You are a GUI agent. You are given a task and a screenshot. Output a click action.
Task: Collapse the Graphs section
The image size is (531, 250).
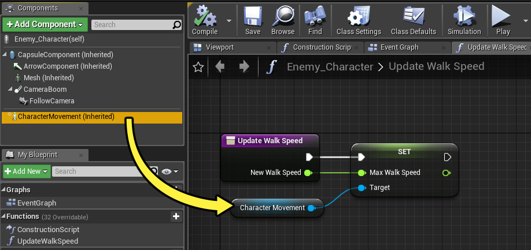pyautogui.click(x=3, y=190)
